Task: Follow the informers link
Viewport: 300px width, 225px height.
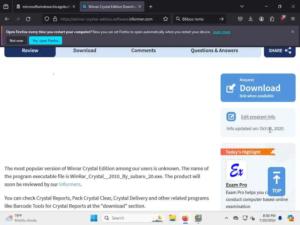Action: (x=70, y=184)
